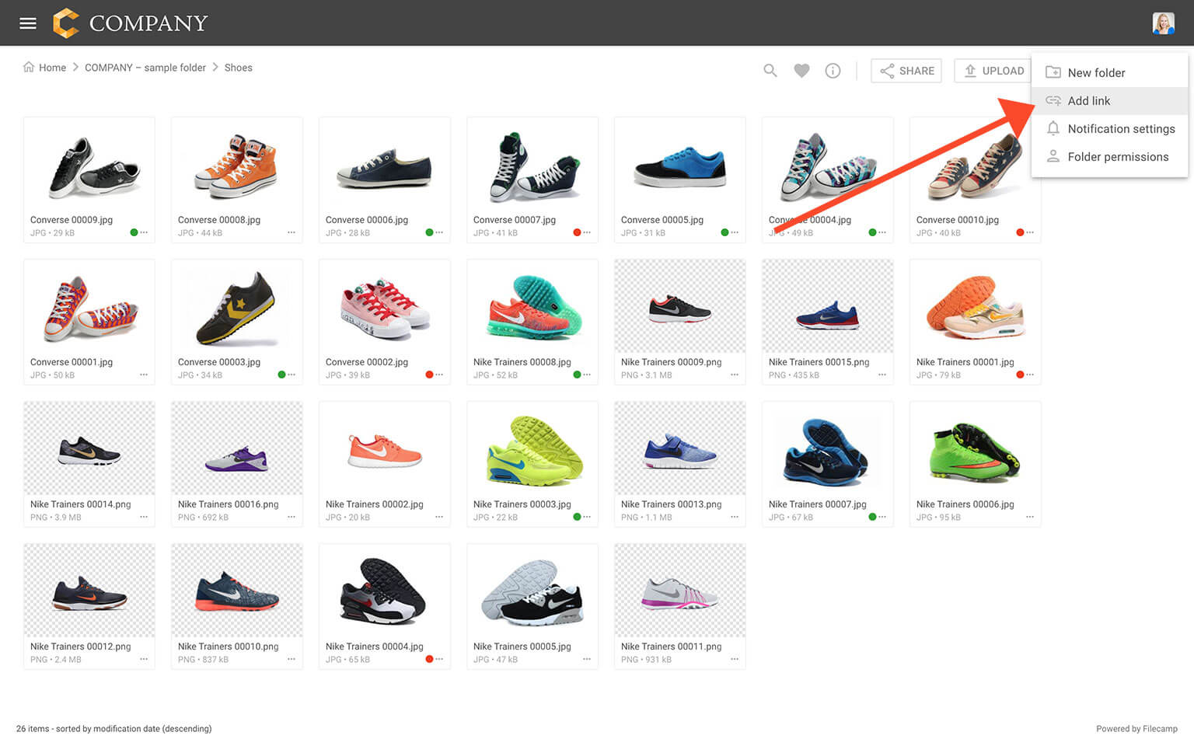Open orange Converse 00008.jpg thumbnail
The height and width of the screenshot is (746, 1194).
point(237,164)
